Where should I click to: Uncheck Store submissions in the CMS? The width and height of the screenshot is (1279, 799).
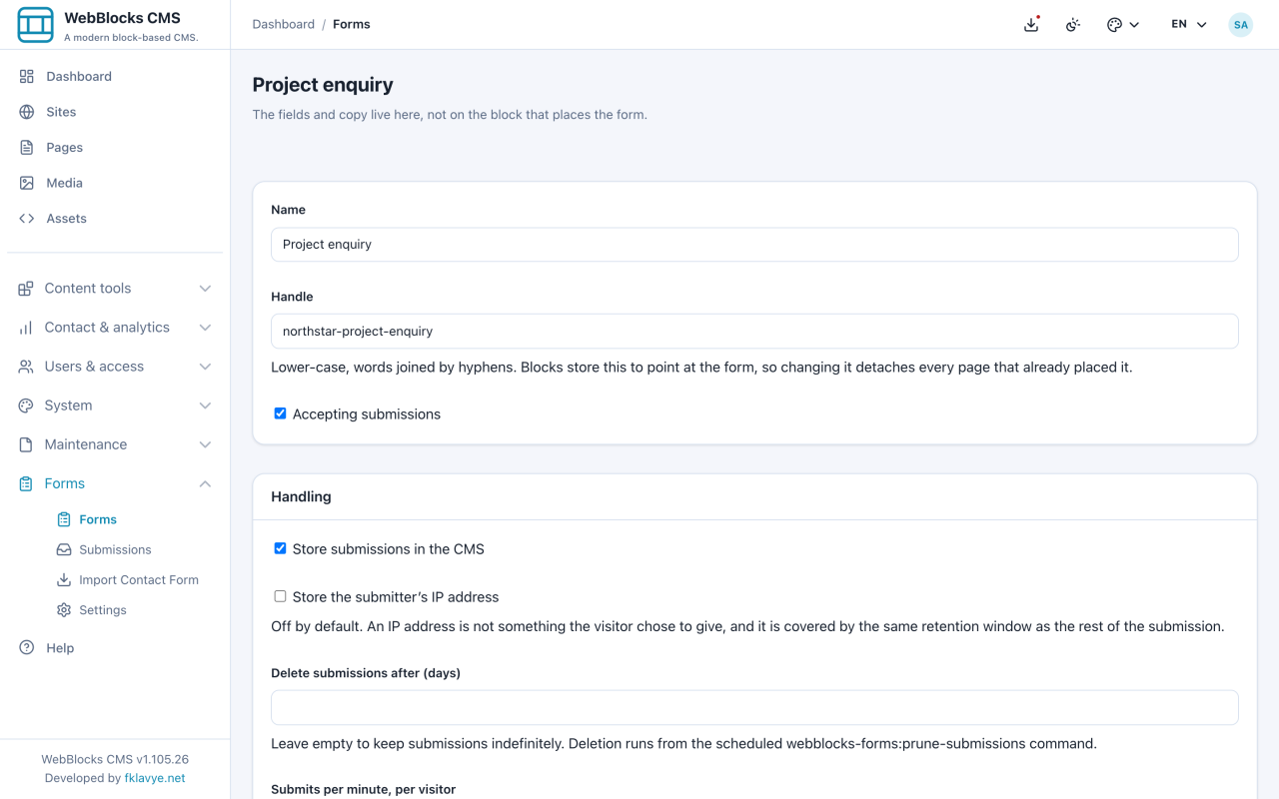[x=280, y=548]
